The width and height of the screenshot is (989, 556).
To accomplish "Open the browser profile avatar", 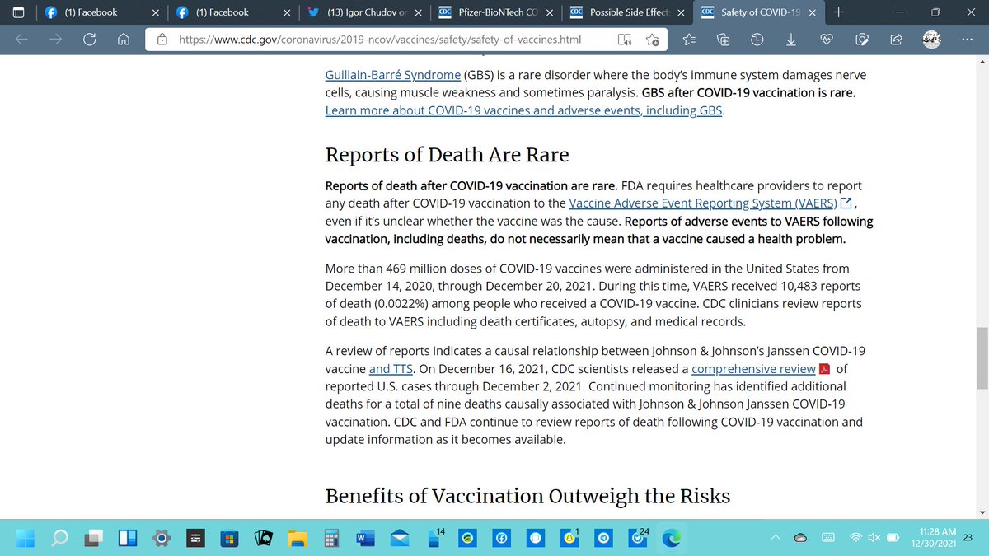I will (x=933, y=40).
